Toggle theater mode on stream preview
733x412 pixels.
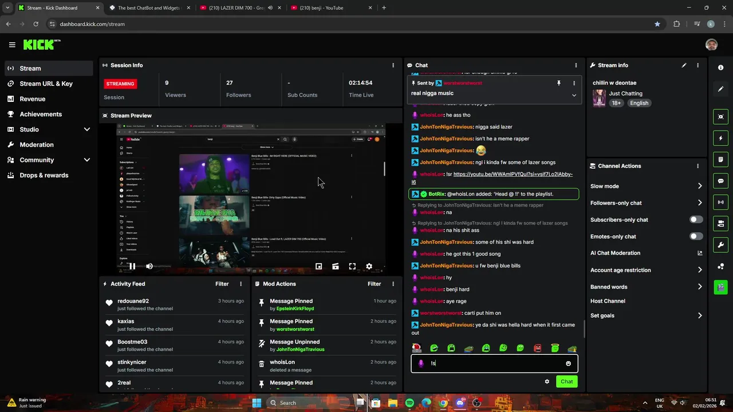tap(336, 266)
